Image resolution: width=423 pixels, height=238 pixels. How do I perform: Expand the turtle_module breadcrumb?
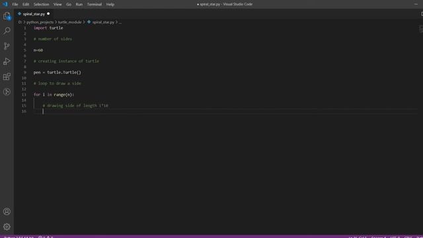69,22
